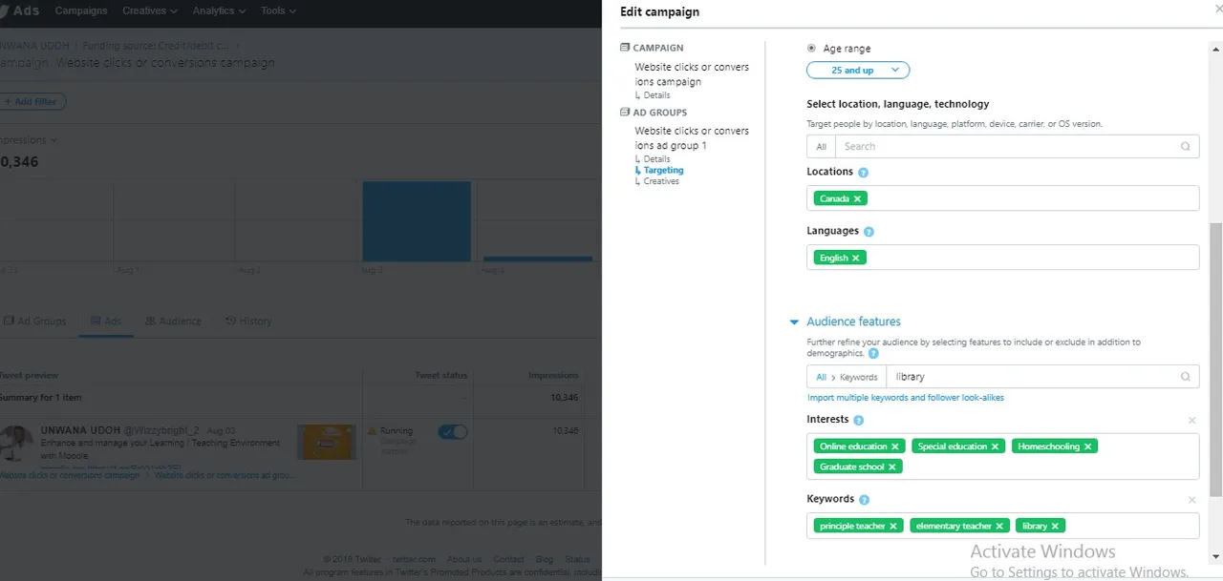
Task: Clear the entire Keywords section
Action: [1191, 500]
